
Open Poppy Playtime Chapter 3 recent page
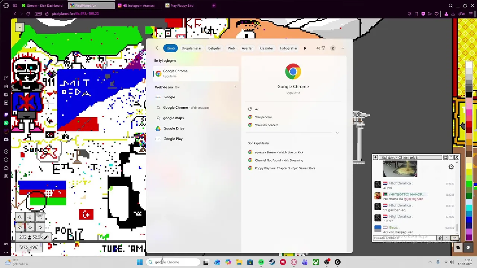click(x=285, y=168)
